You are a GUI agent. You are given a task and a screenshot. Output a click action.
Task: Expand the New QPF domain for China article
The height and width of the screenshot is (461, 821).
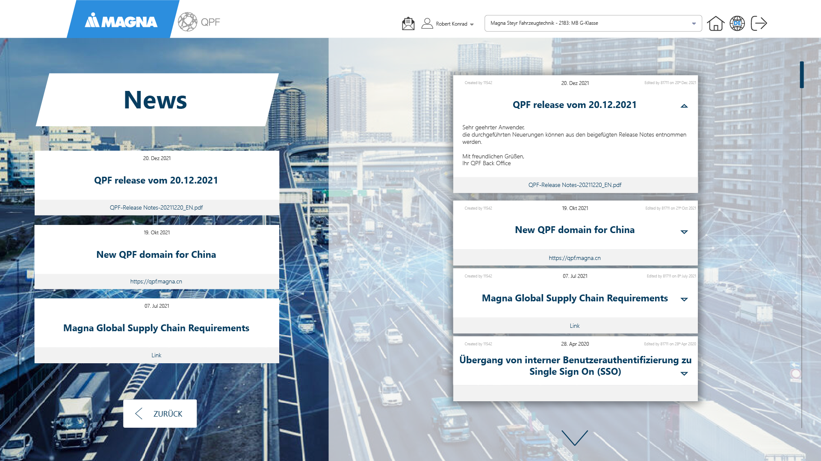pyautogui.click(x=684, y=232)
